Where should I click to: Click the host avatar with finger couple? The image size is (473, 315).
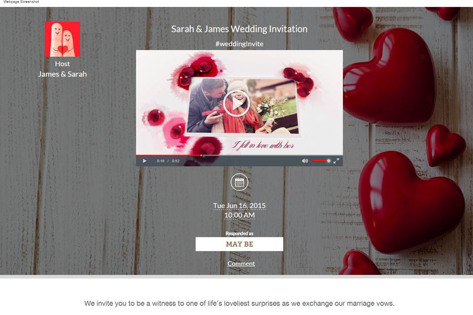click(x=63, y=39)
